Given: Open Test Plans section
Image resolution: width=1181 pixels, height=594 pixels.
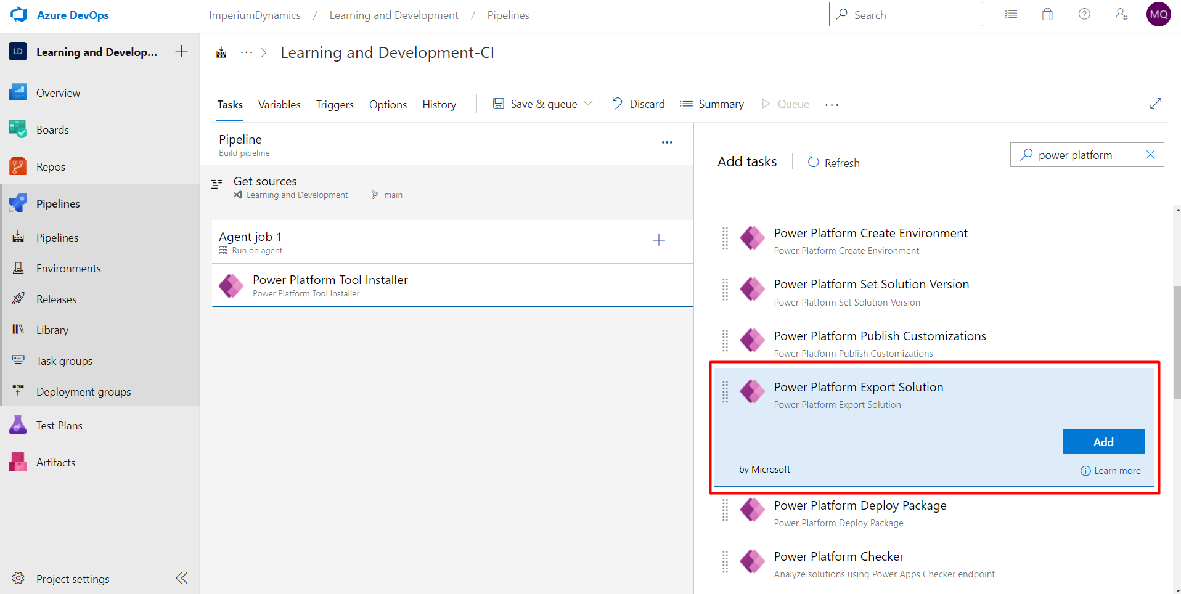Looking at the screenshot, I should pyautogui.click(x=59, y=425).
